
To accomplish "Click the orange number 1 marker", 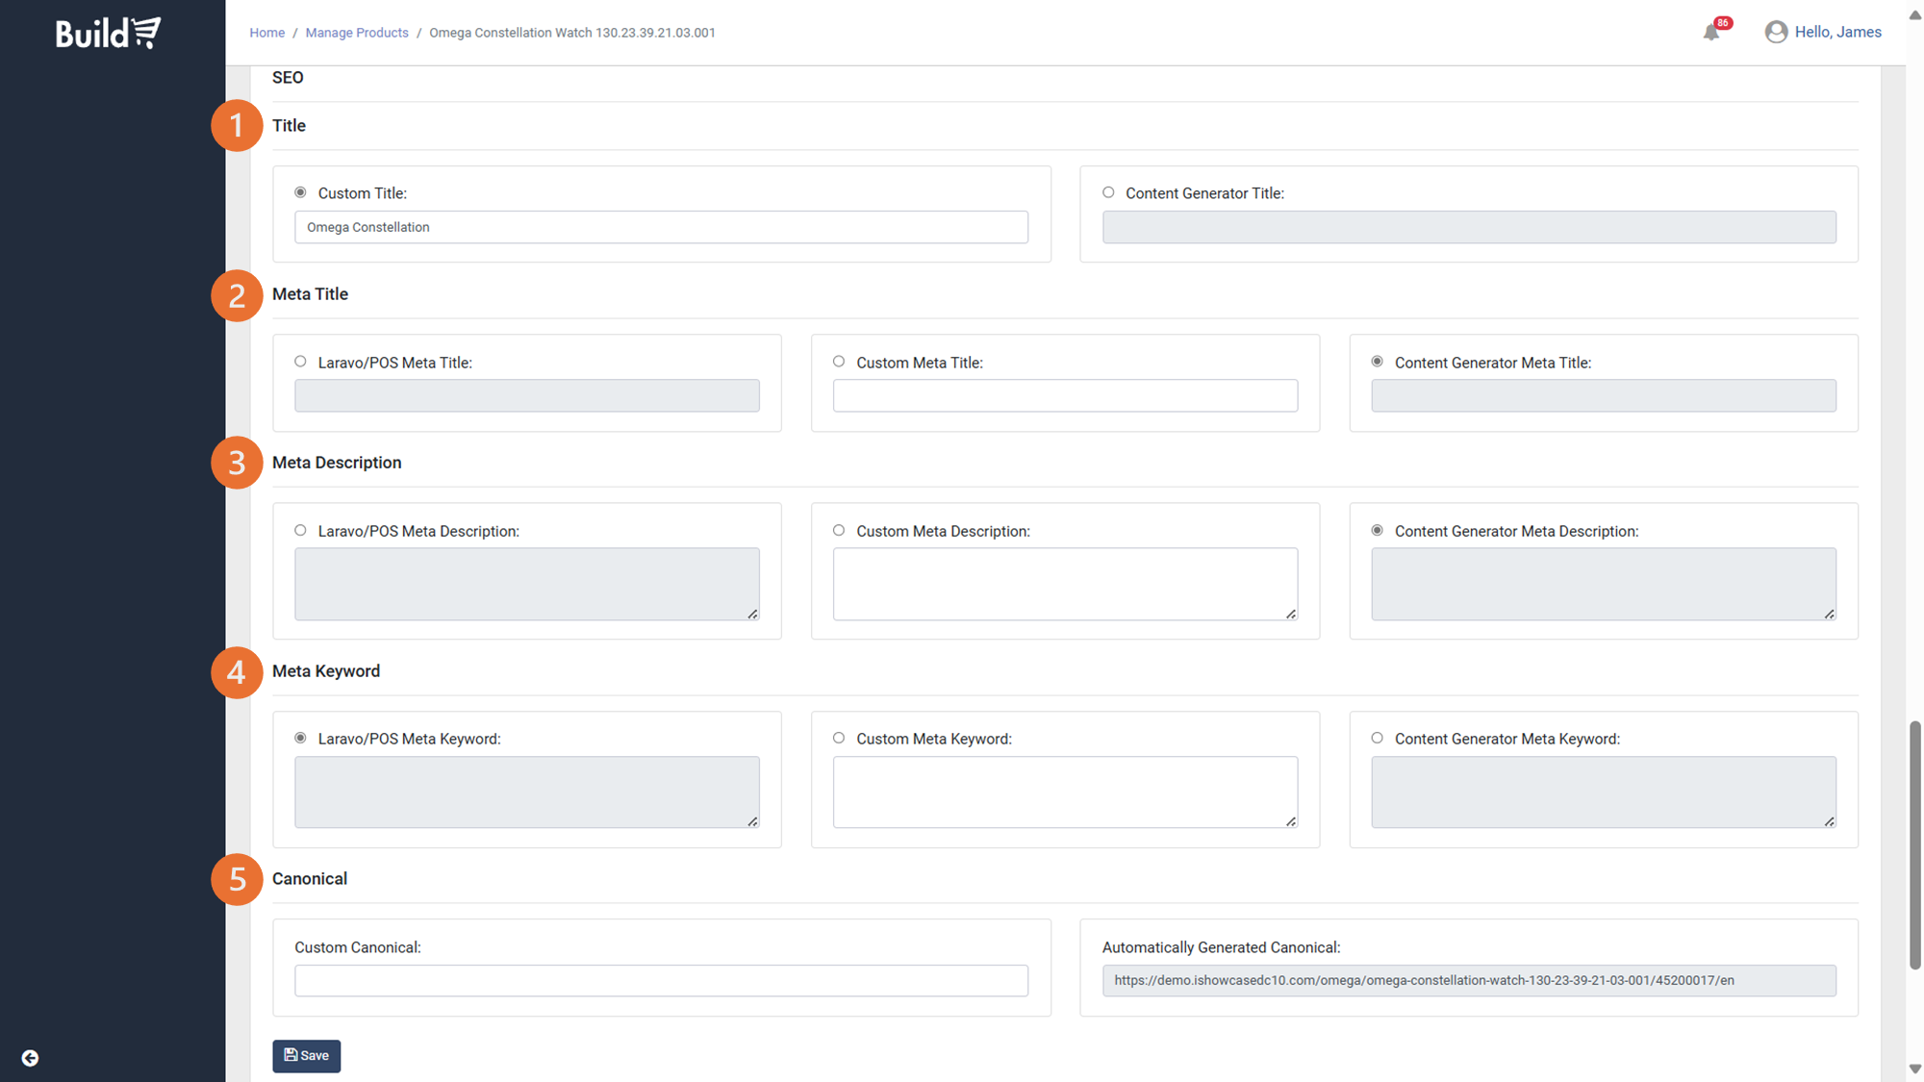I will coord(237,125).
